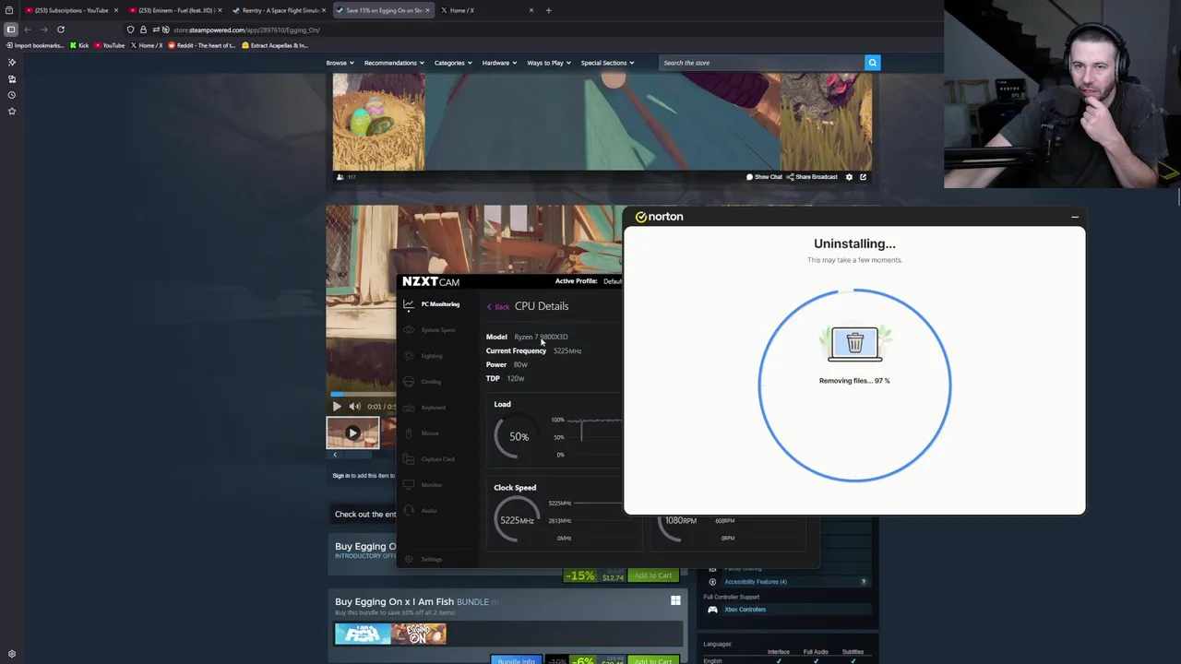This screenshot has width=1181, height=664.
Task: Open the Steam Browse dropdown
Action: (x=339, y=63)
